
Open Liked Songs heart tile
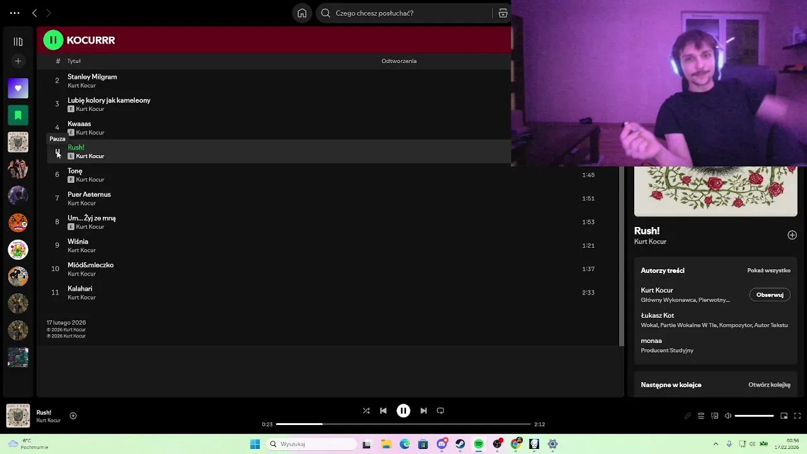coord(18,88)
